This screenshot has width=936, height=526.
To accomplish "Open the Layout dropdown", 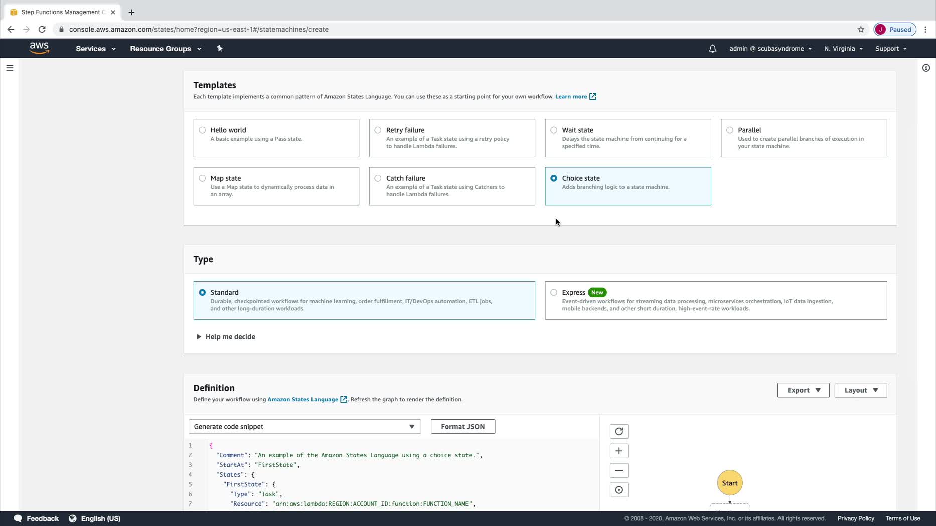I will click(x=861, y=390).
